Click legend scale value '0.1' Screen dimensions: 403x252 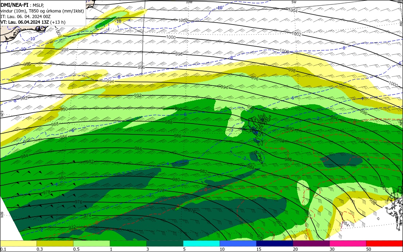pyautogui.click(x=3, y=249)
